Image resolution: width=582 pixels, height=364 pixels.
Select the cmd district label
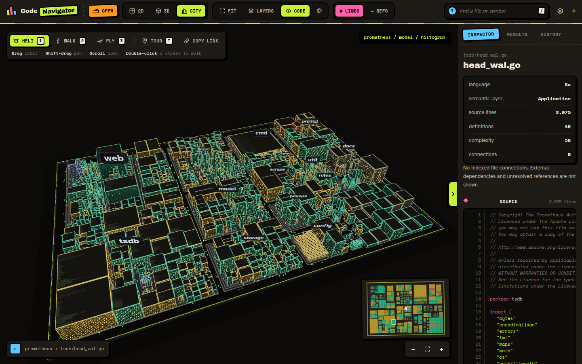pyautogui.click(x=261, y=133)
